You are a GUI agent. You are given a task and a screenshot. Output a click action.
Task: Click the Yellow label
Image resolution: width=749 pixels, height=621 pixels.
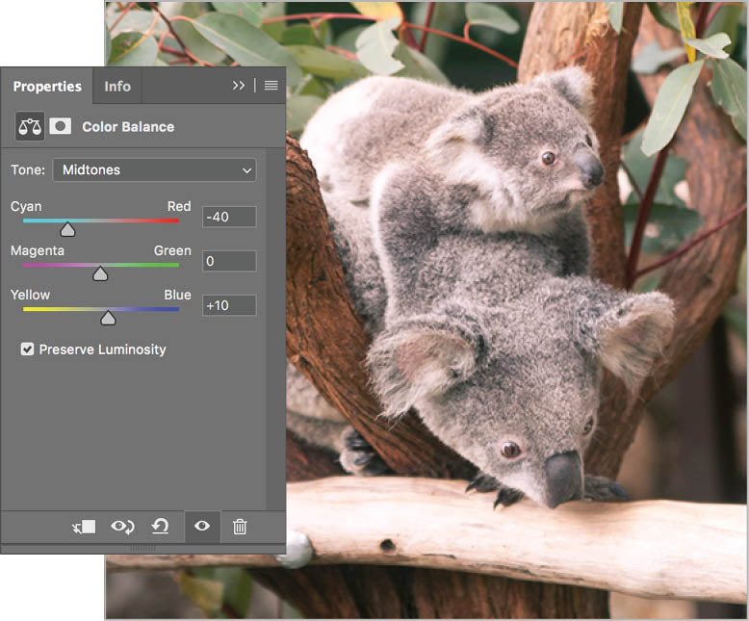30,295
